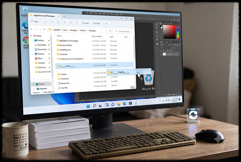Click the Cut scissors icon in Explorer toolbar
The height and width of the screenshot is (162, 241).
[x=46, y=22]
